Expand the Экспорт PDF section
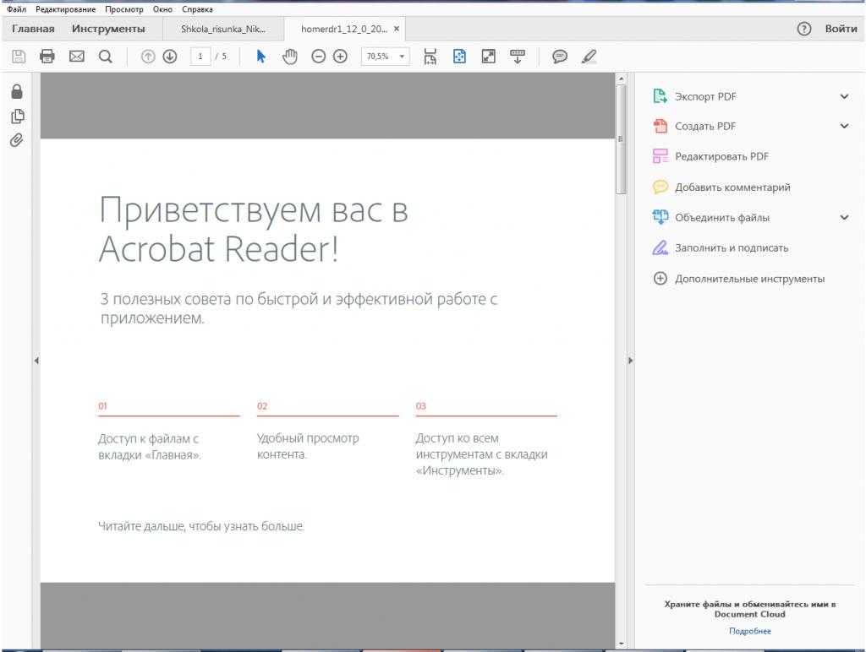 point(843,96)
